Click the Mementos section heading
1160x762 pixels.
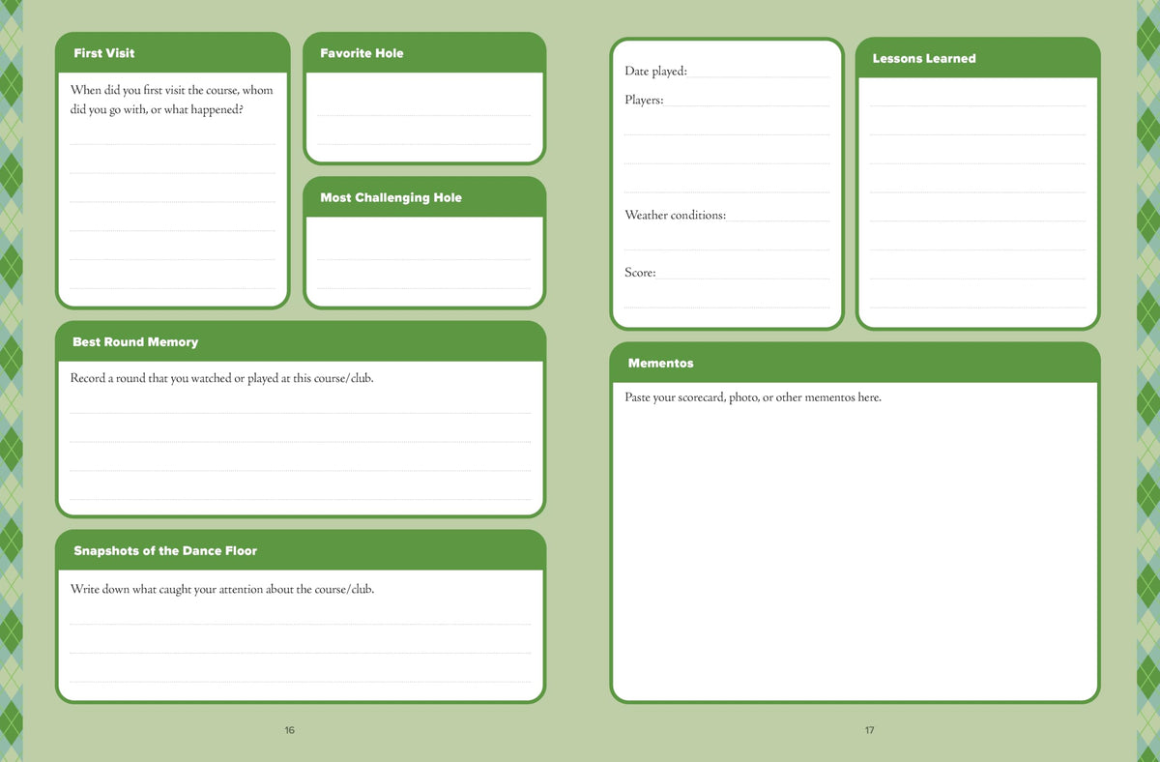(660, 364)
